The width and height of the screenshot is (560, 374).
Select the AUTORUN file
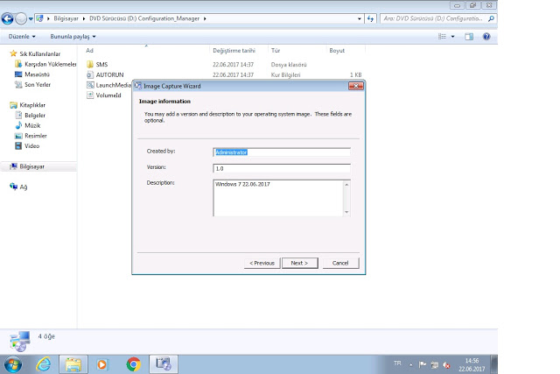click(x=108, y=74)
